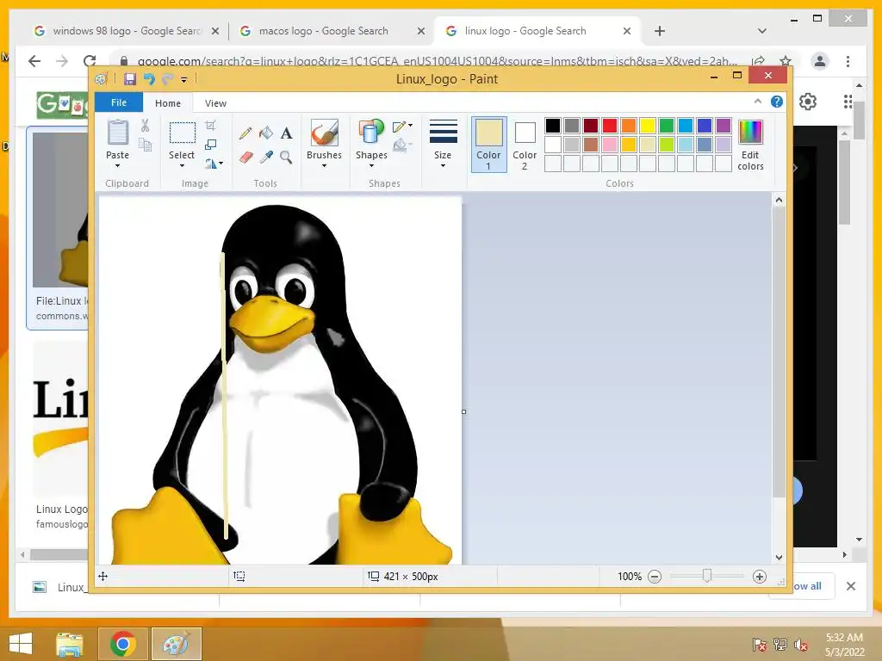882x661 pixels.
Task: Select the Eraser tool
Action: [245, 157]
